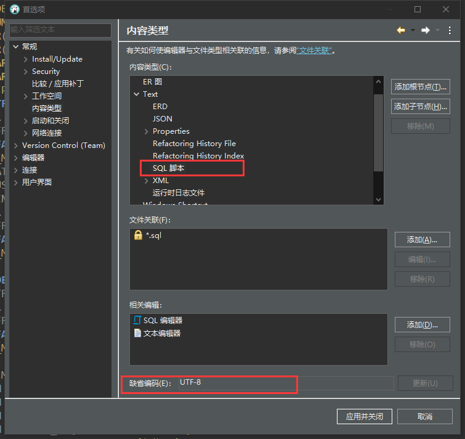The width and height of the screenshot is (465, 439).
Task: Click the filter text input field
Action: coord(60,30)
